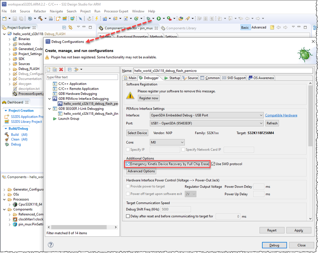
Task: Toggle Emergency Kinetis Device Recovery checkbox
Action: coord(128,164)
